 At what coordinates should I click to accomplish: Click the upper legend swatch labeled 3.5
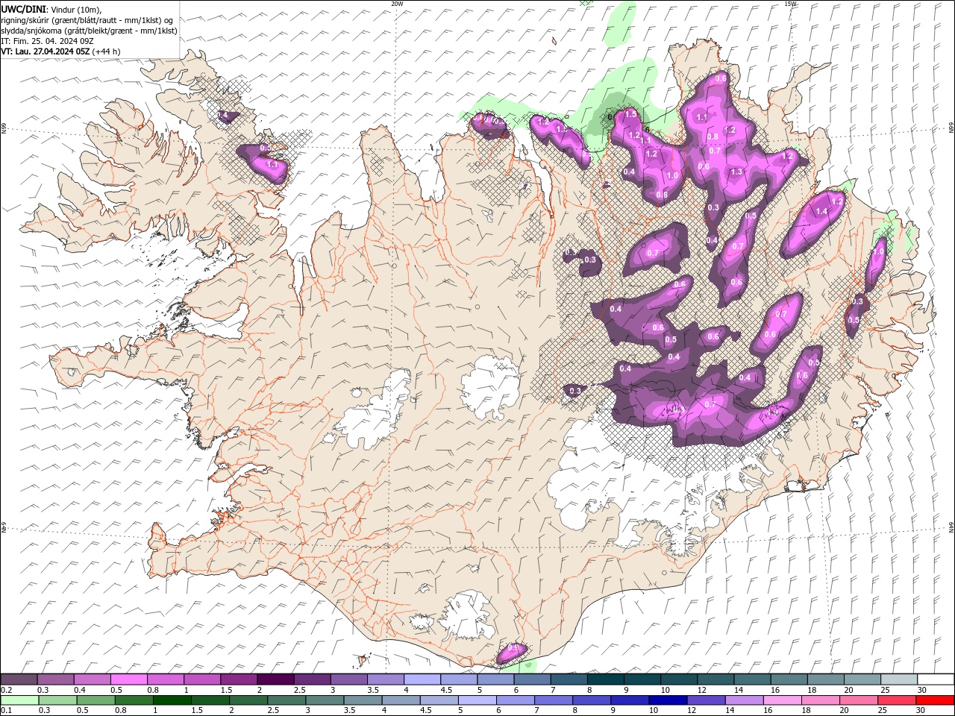pyautogui.click(x=385, y=679)
